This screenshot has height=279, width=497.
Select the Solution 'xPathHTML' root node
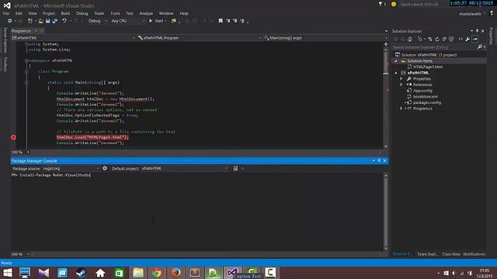click(x=429, y=55)
